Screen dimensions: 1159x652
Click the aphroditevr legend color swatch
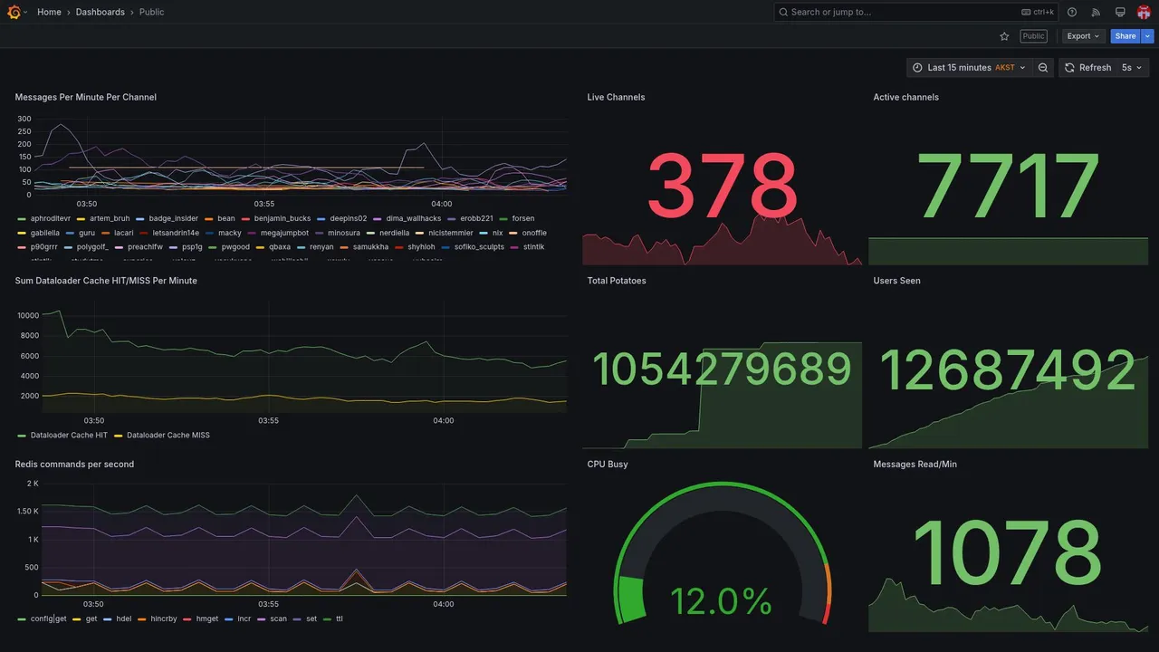(22, 219)
